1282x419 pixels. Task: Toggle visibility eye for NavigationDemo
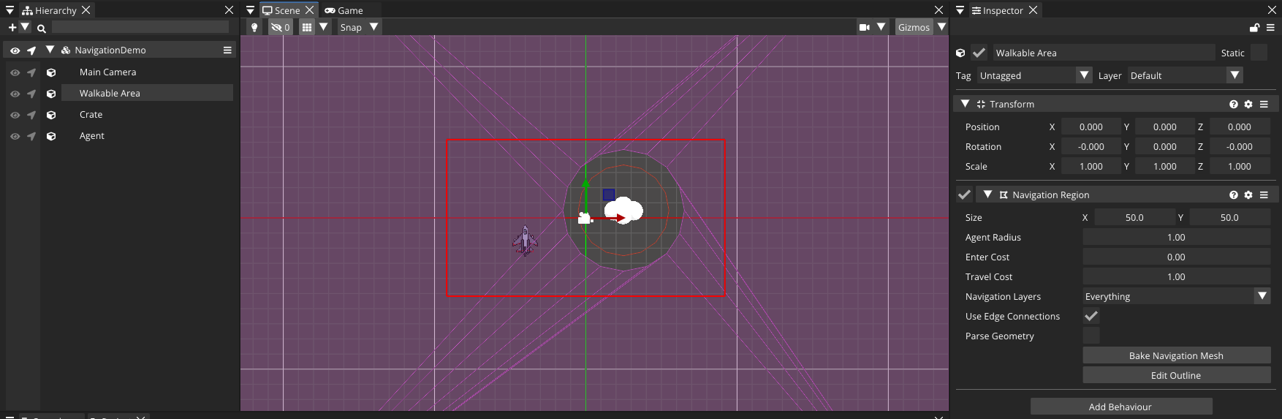(x=15, y=50)
